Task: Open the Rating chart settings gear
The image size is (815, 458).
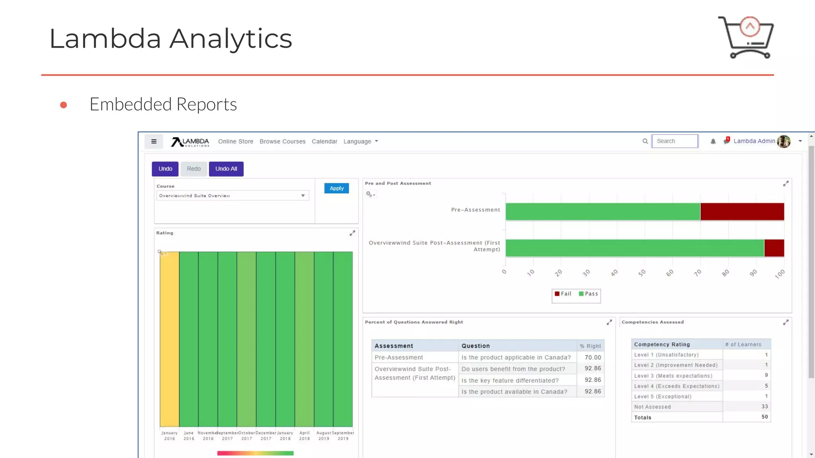Action: click(x=161, y=252)
